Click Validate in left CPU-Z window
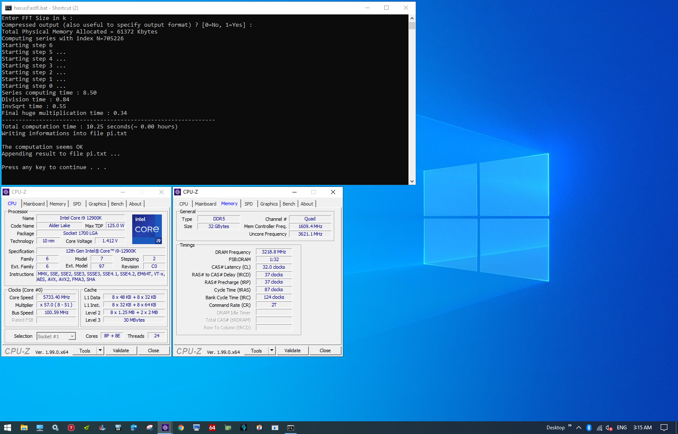Image resolution: width=678 pixels, height=434 pixels. [121, 351]
